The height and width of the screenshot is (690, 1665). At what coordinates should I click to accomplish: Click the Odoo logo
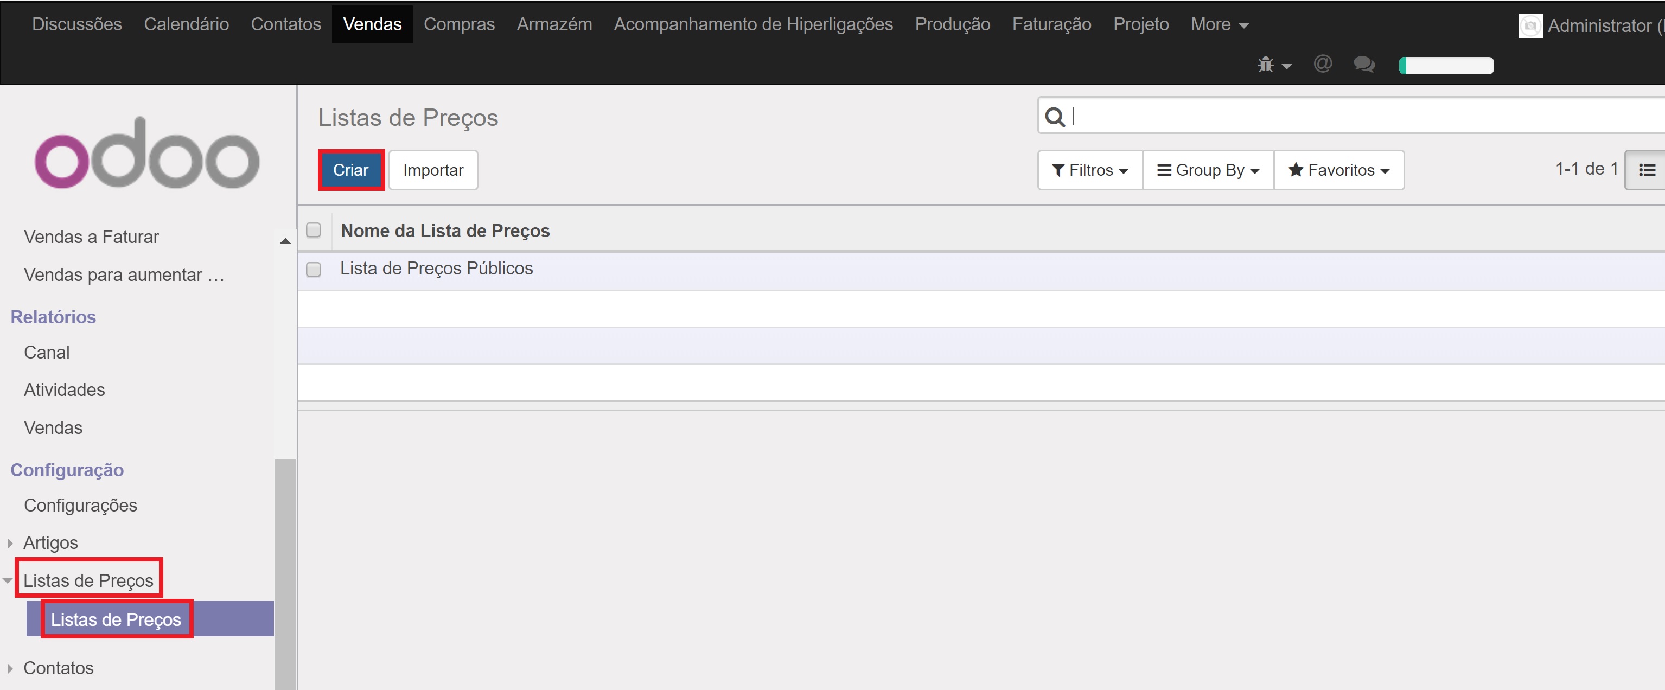(x=148, y=155)
